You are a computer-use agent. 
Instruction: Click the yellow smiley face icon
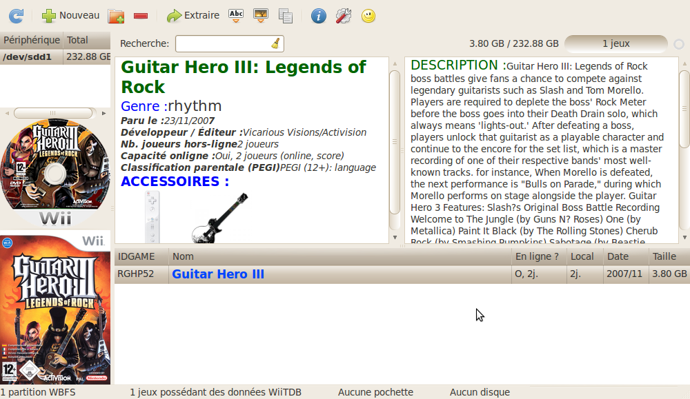(x=368, y=16)
